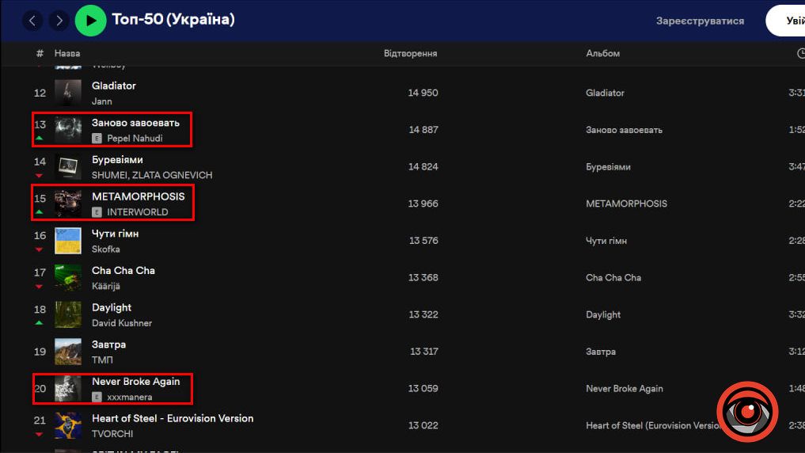Viewport: 805px width, 453px height.
Task: Click the Зареєструватися sign-up link
Action: tap(700, 21)
